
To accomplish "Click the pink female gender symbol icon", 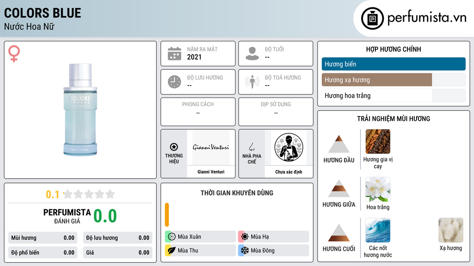I will coord(14,54).
